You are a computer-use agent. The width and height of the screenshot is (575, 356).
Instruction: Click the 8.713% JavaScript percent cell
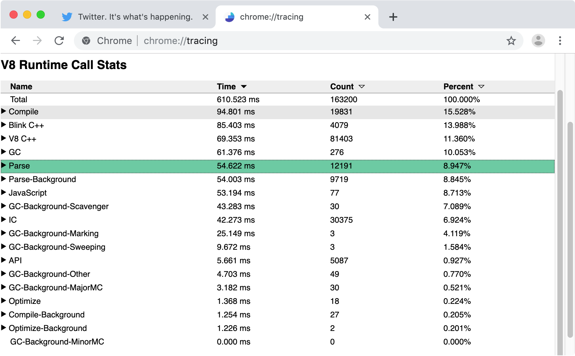click(457, 193)
